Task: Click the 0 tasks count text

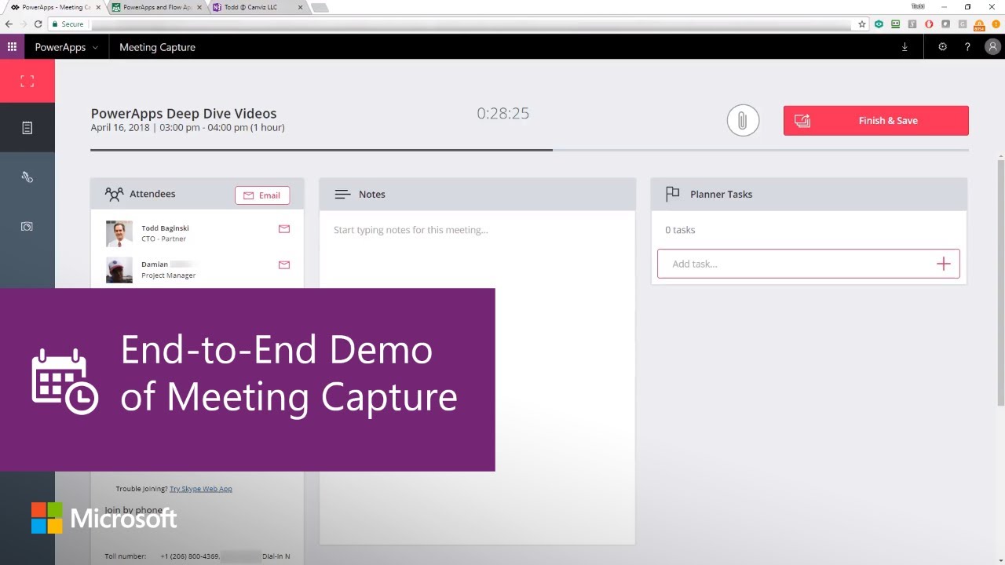Action: 680,230
